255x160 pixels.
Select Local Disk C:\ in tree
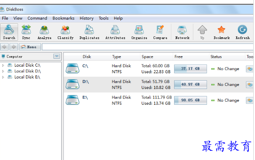[x=27, y=65]
